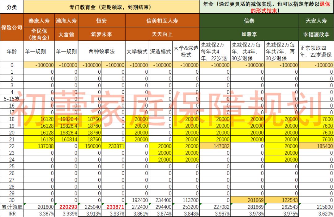
Task: Select the 筑梦未来 product cell
Action: point(102,34)
